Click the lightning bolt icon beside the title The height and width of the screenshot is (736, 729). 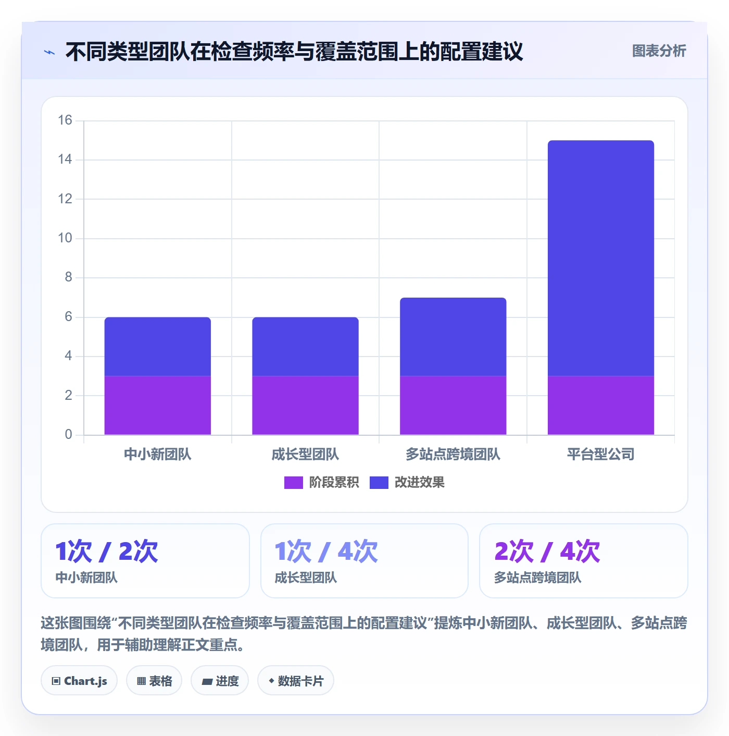(49, 52)
